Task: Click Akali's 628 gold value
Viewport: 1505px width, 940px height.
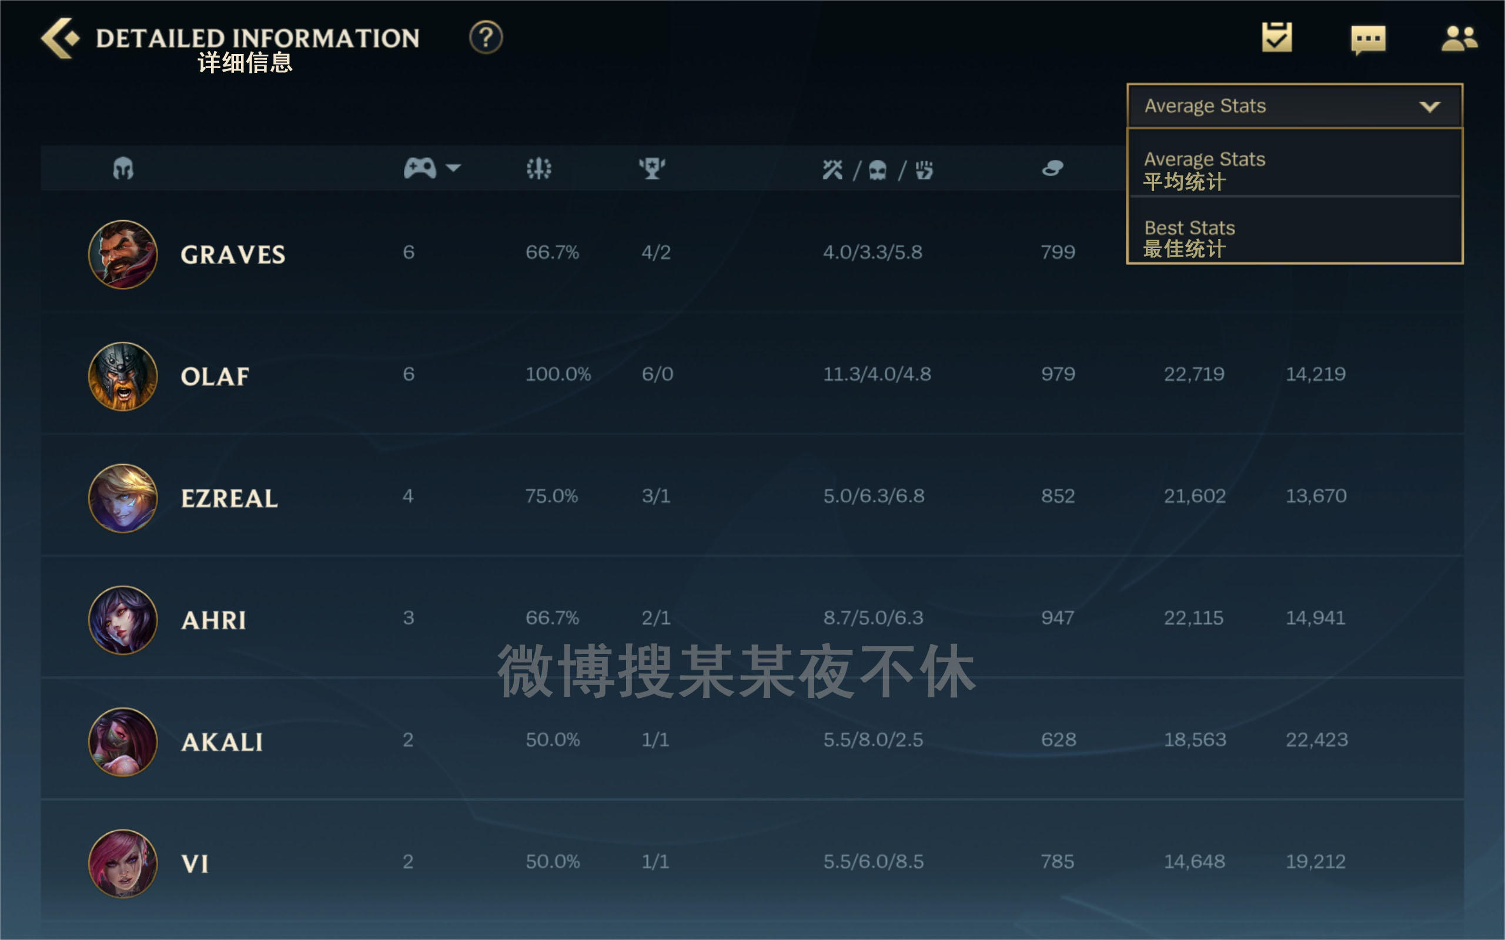Action: tap(1058, 739)
